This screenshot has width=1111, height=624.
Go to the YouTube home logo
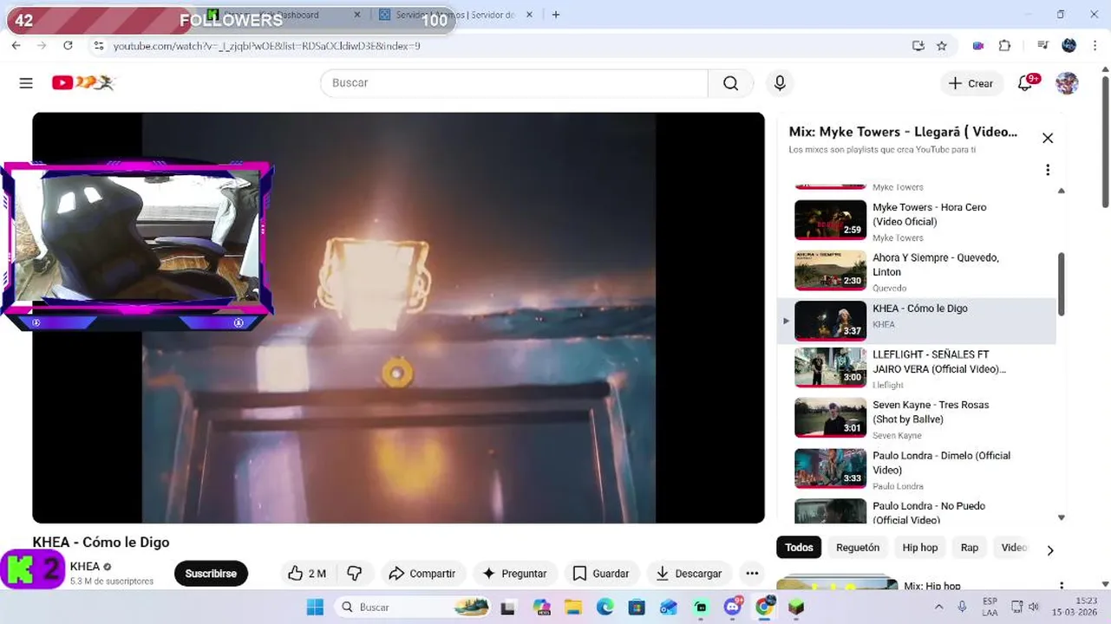coord(82,82)
